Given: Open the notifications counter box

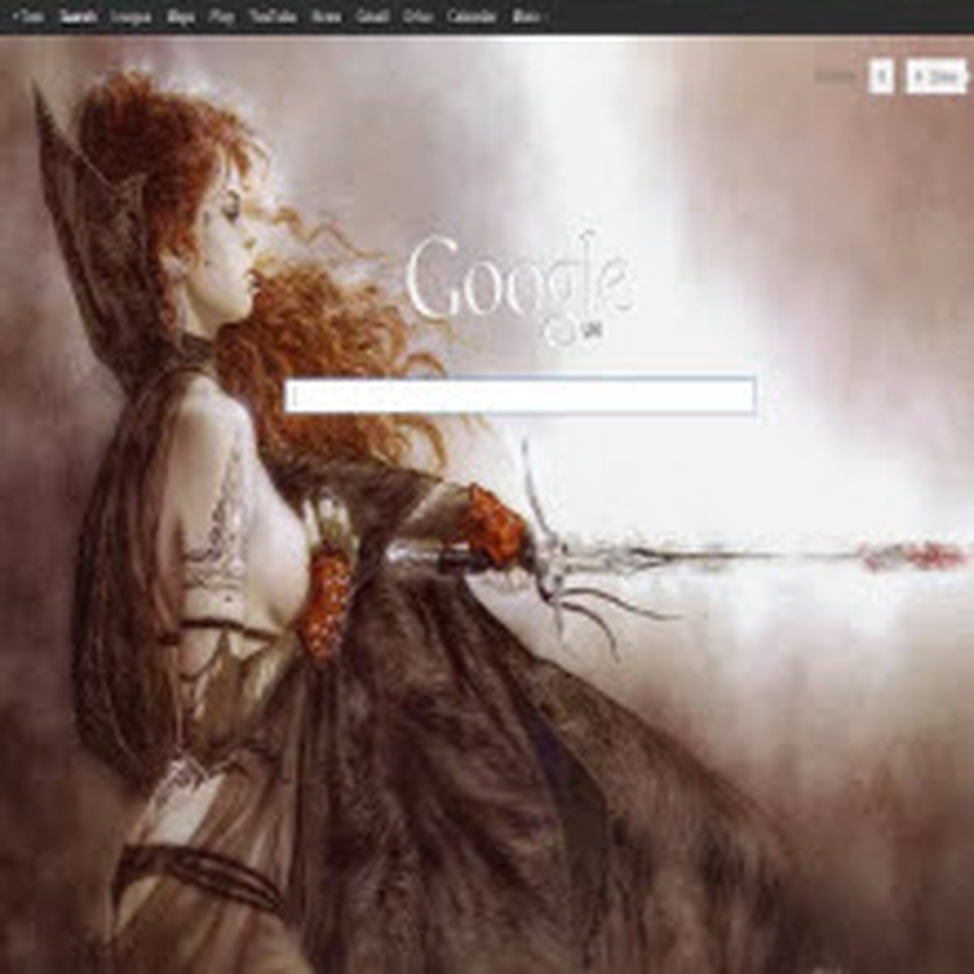Looking at the screenshot, I should click(881, 77).
